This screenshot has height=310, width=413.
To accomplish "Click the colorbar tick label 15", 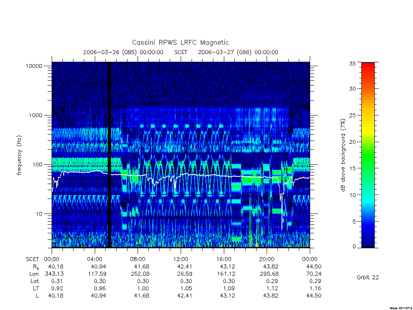I will point(353,168).
